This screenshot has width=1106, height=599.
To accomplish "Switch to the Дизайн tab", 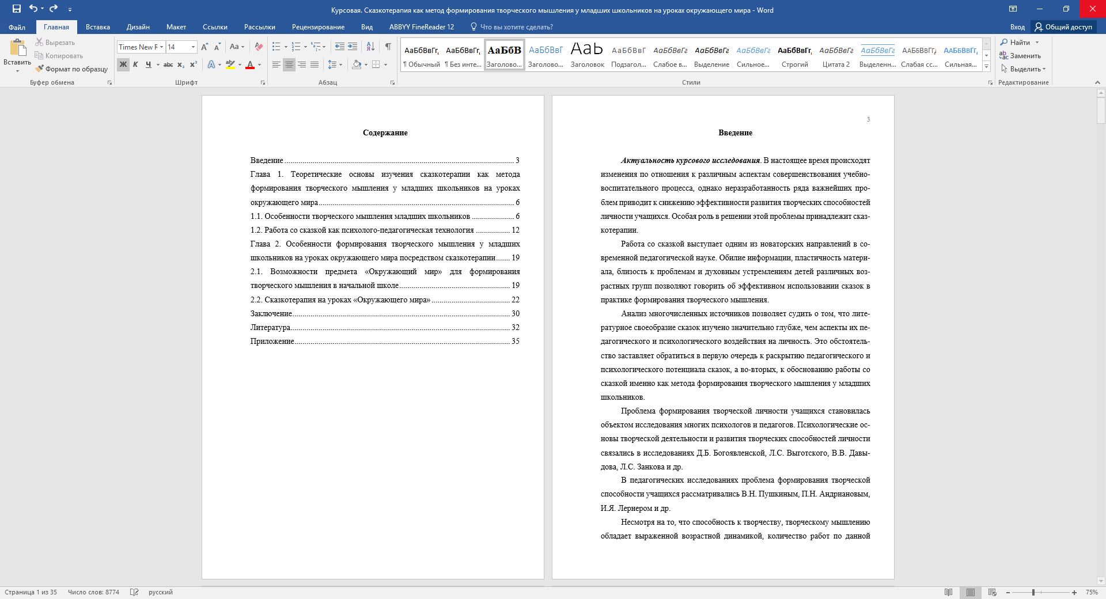I will click(x=138, y=27).
